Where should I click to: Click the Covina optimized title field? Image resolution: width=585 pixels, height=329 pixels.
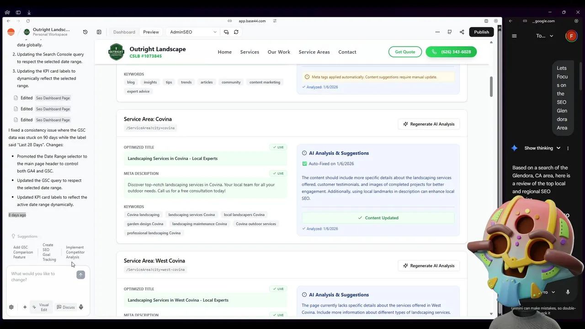pos(205,159)
